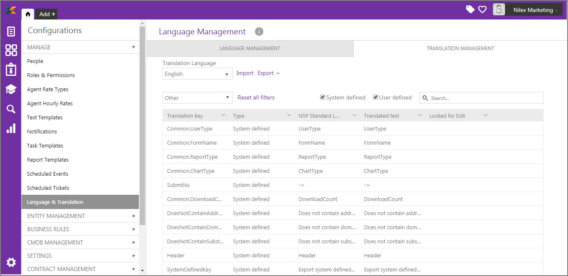Open Translated text column filter chevron
This screenshot has height=276, width=568.
420,115
